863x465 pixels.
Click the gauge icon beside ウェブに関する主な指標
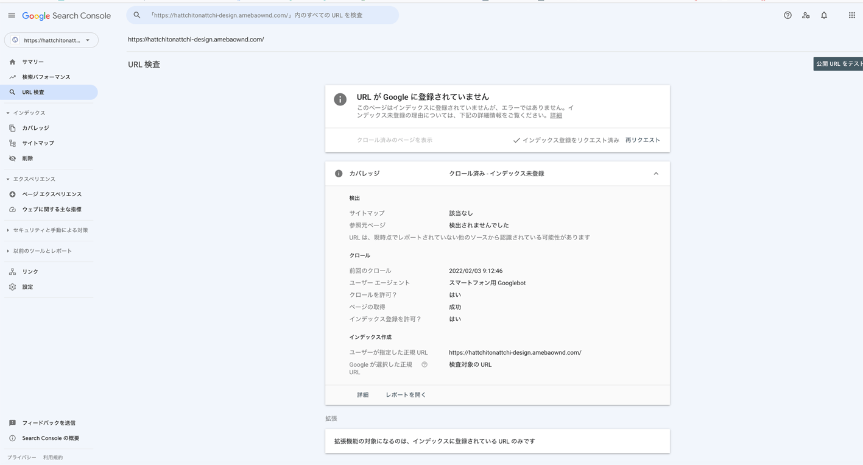[12, 210]
